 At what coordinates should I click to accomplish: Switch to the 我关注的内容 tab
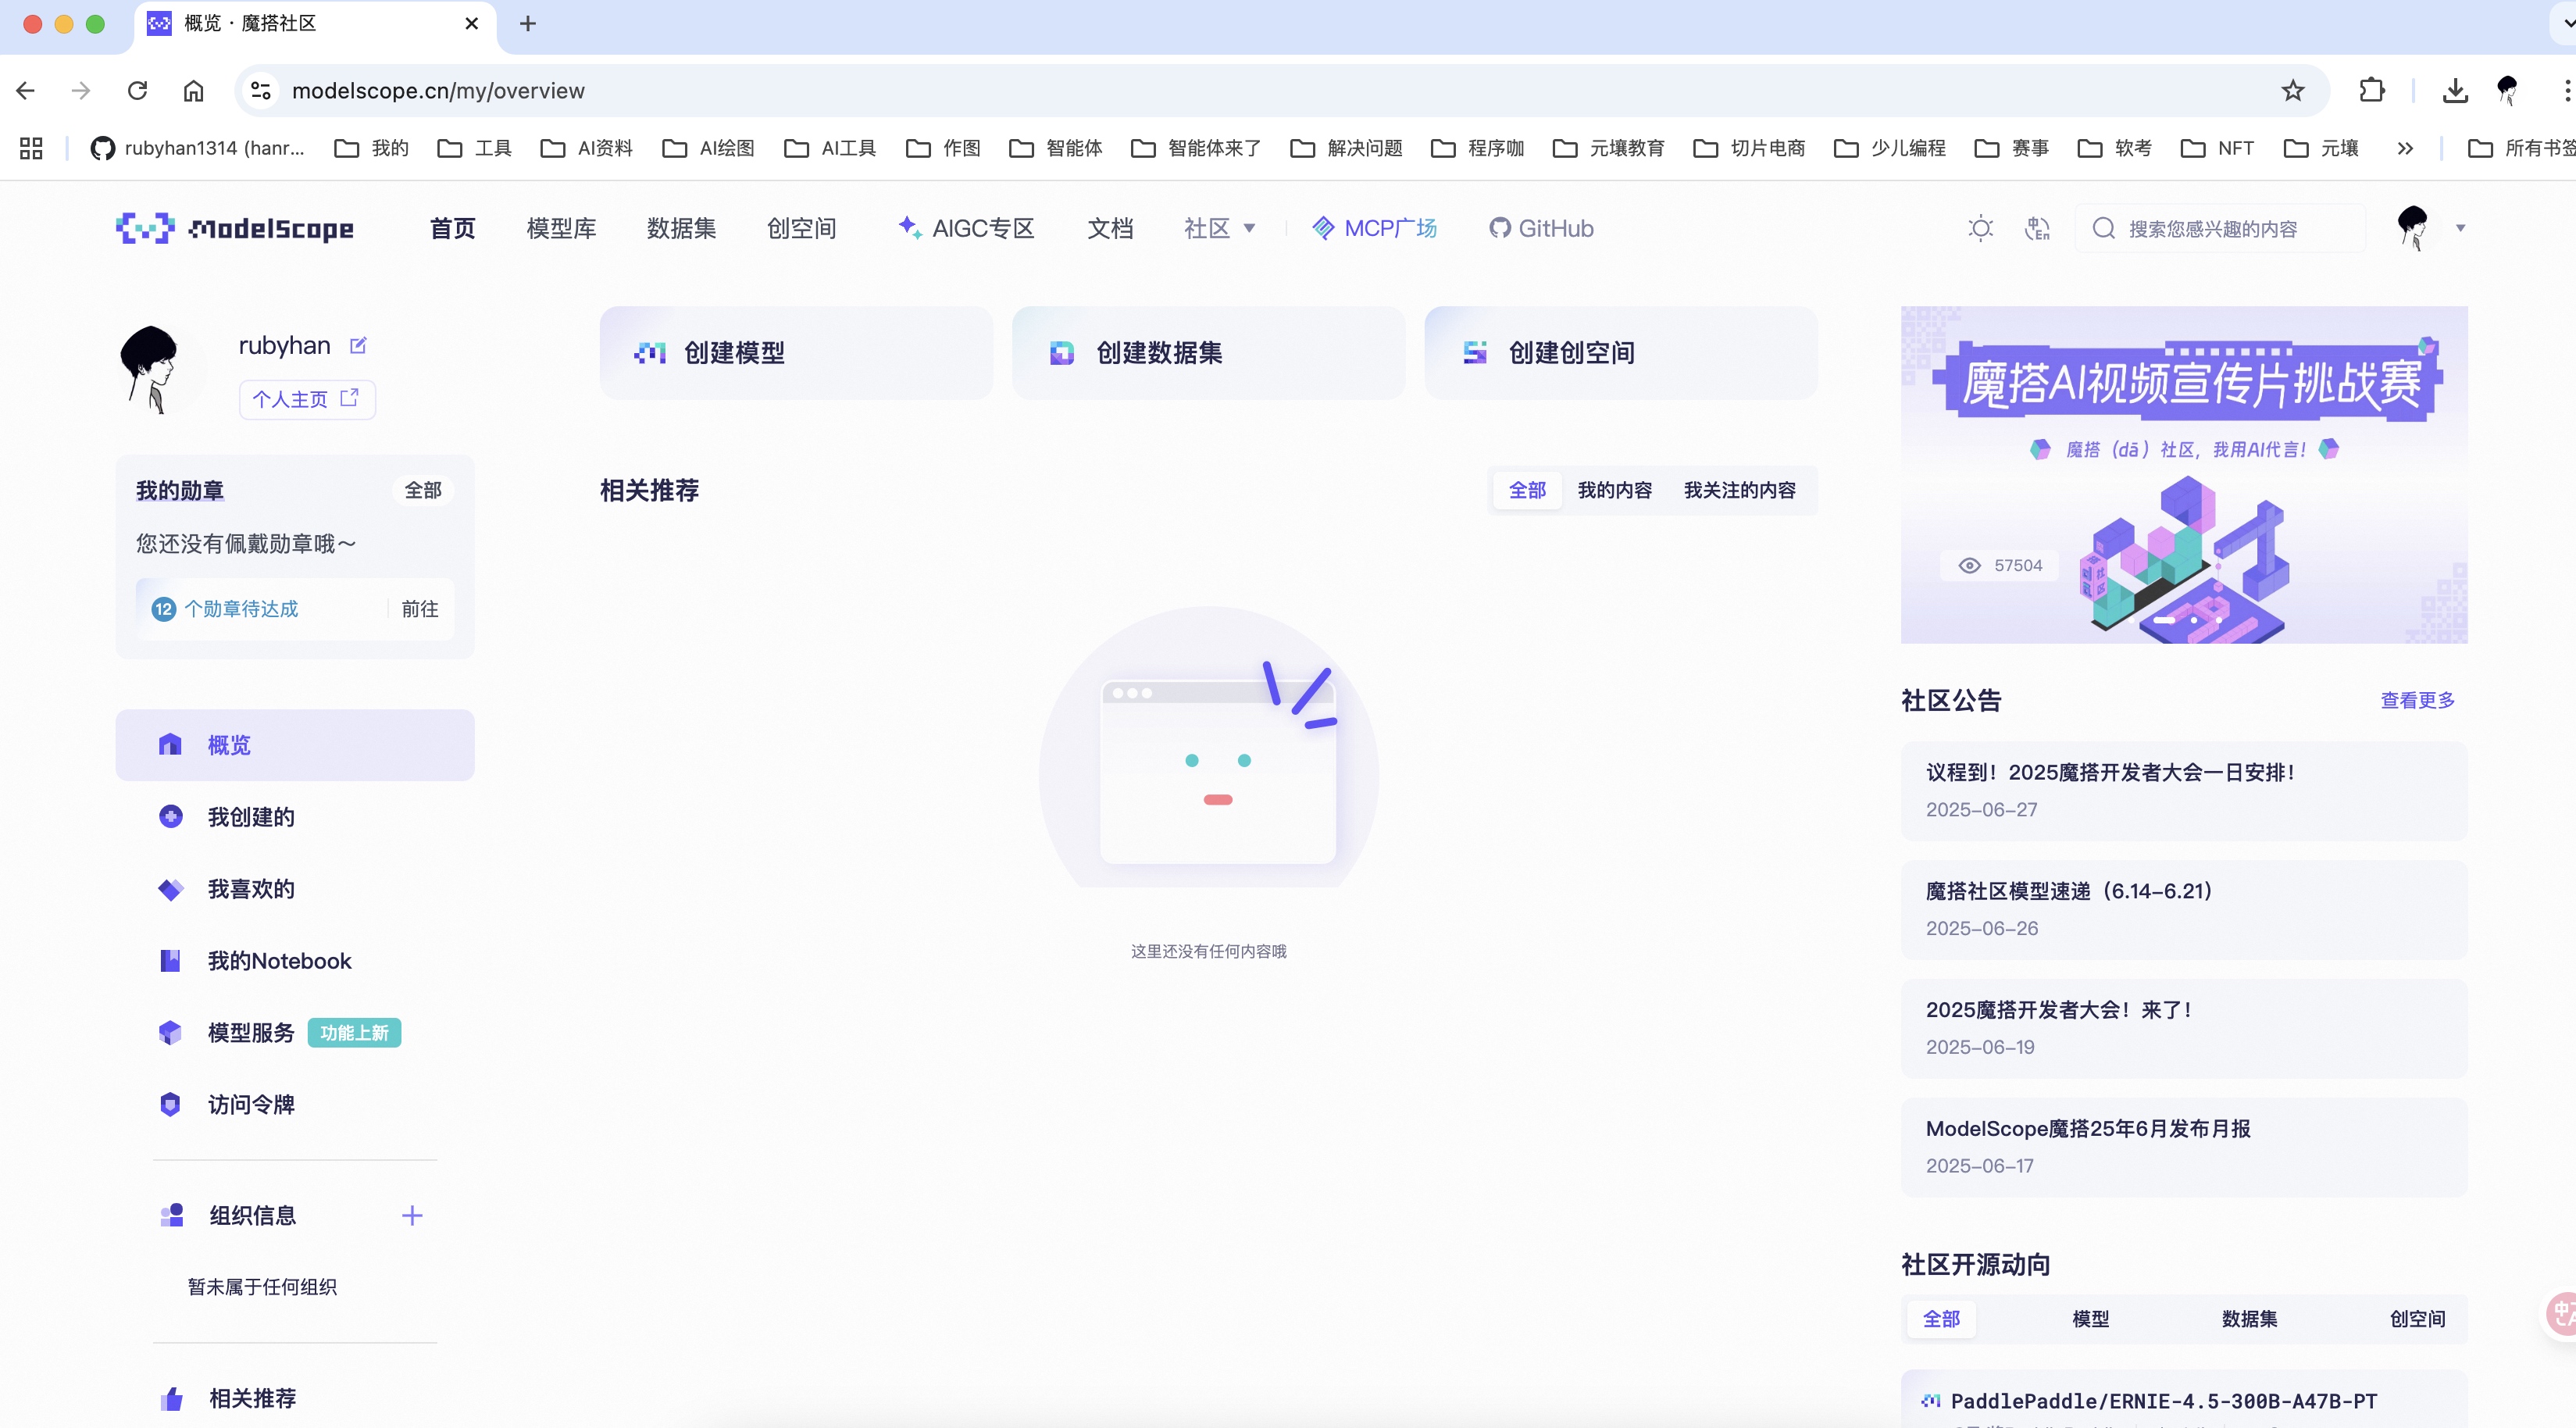point(1740,490)
